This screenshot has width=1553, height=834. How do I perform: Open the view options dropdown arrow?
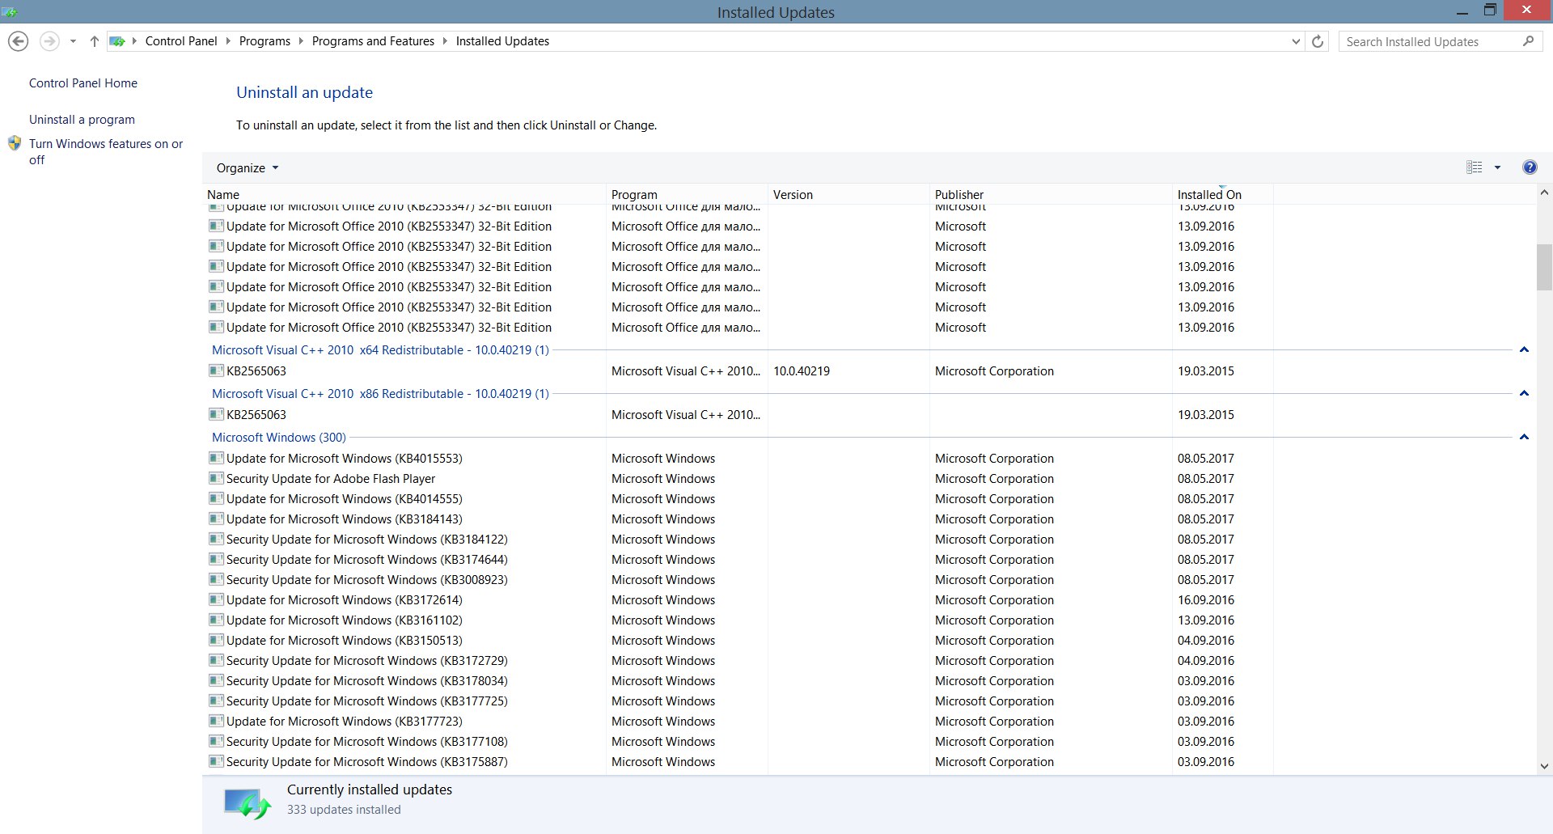click(1497, 167)
